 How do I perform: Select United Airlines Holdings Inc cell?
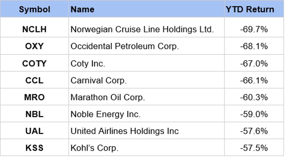tap(124, 131)
